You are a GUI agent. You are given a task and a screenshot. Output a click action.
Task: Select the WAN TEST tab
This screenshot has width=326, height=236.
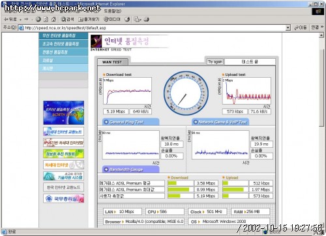tap(112, 62)
